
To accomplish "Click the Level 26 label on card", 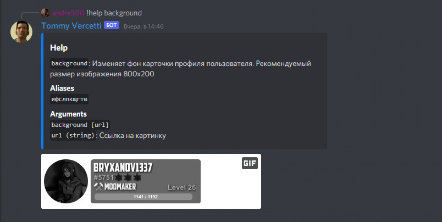I will [x=182, y=187].
